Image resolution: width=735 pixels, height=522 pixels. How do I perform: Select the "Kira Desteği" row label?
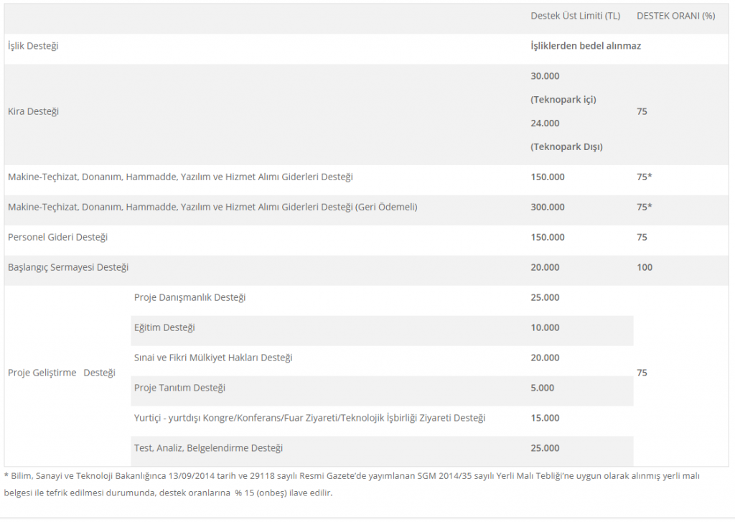[33, 111]
